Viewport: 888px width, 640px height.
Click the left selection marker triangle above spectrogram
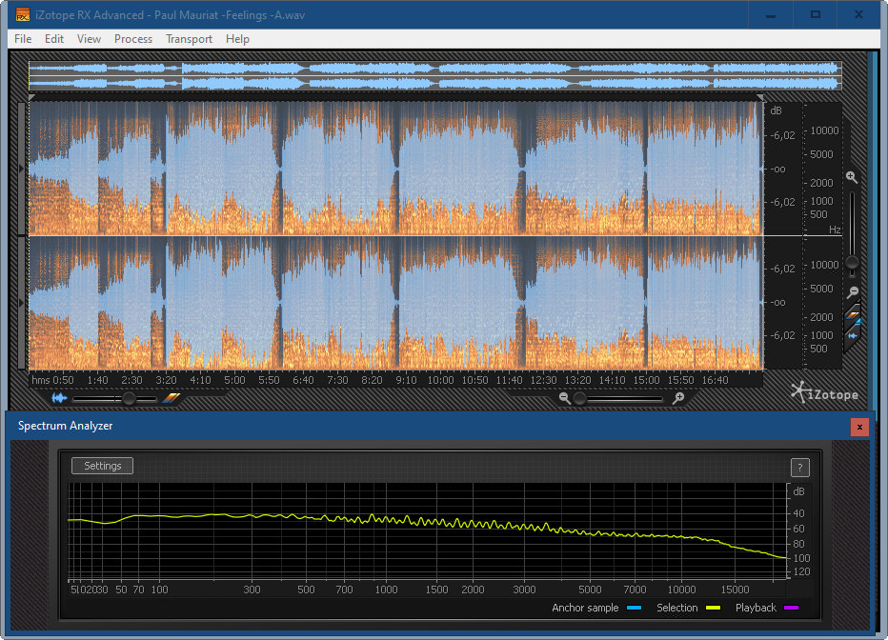click(x=32, y=97)
